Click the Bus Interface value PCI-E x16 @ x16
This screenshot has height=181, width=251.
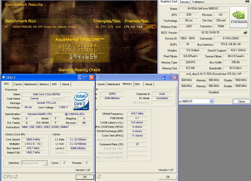coord(231,44)
